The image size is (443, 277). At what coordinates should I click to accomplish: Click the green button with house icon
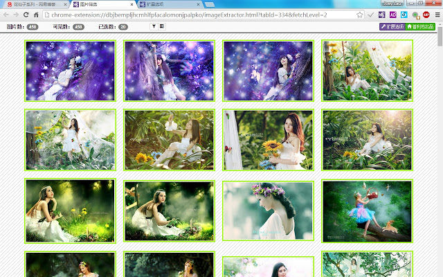pos(420,26)
